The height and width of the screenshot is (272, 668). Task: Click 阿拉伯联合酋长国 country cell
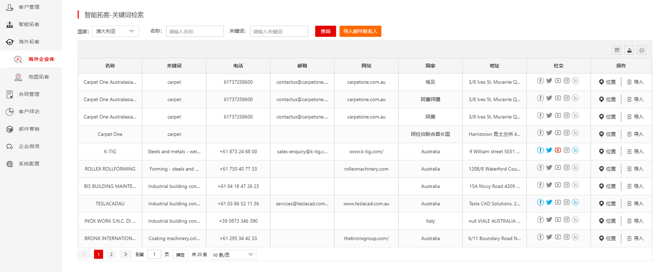(430, 134)
